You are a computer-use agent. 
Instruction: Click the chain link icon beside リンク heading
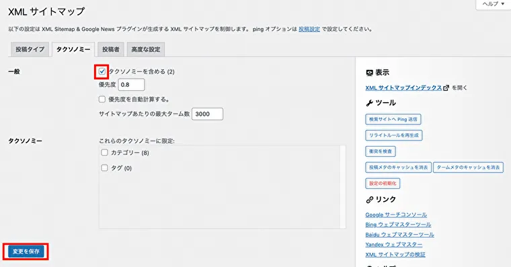[370, 200]
